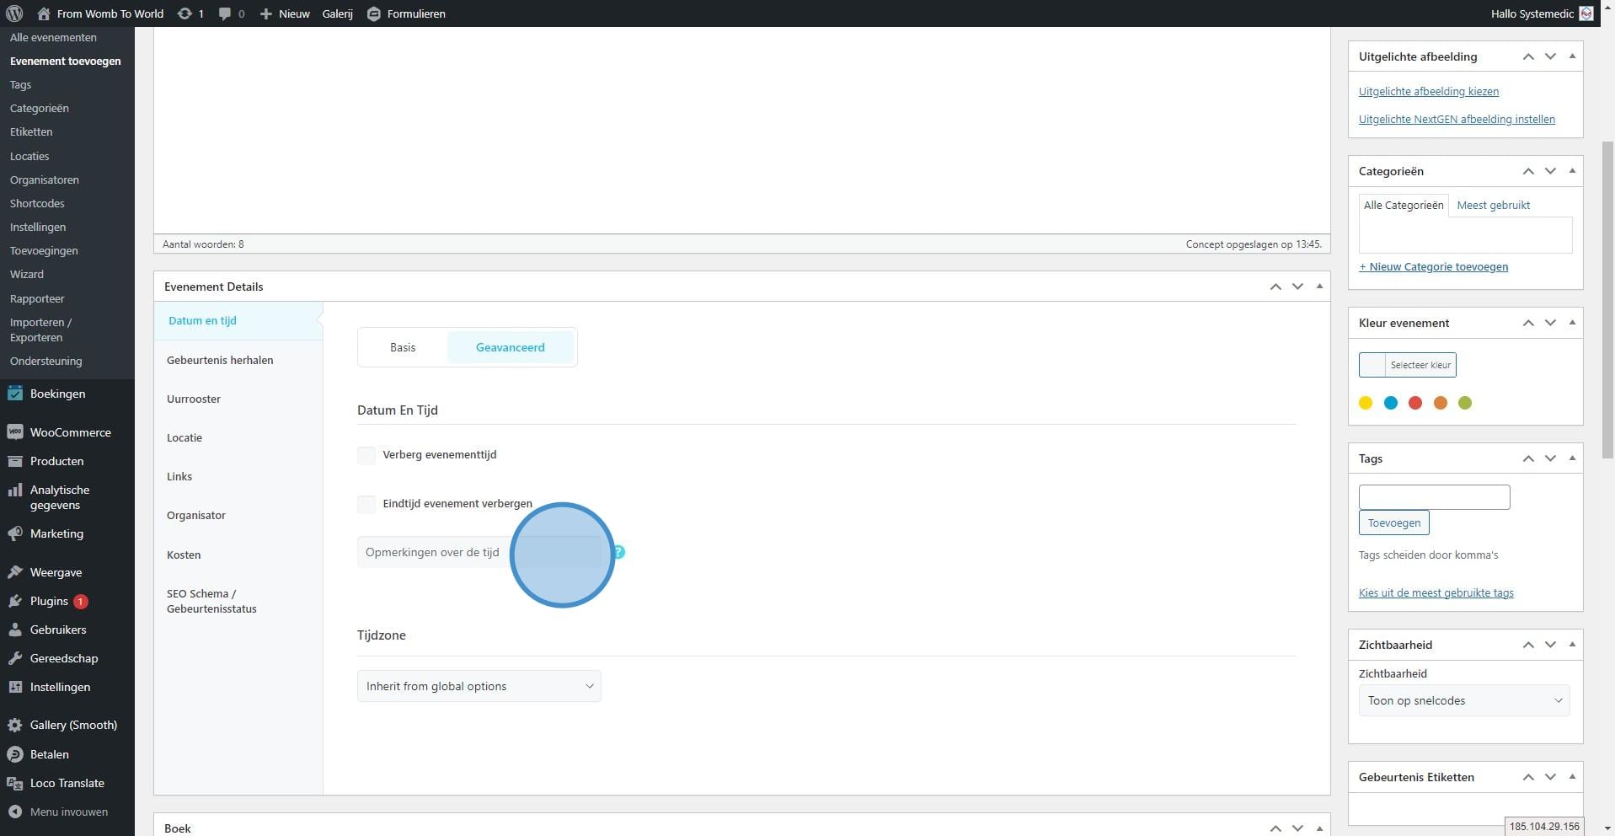Viewport: 1615px width, 836px height.
Task: Click the Tags text input field
Action: coord(1434,497)
